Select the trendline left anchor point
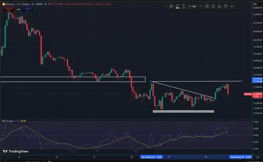 [x=151, y=82]
